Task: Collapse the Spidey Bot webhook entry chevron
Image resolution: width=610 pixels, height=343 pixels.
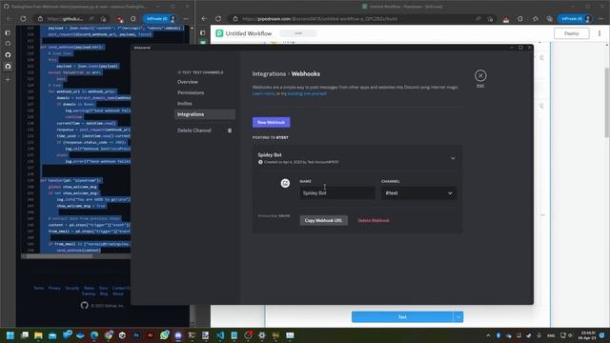Action: point(453,158)
